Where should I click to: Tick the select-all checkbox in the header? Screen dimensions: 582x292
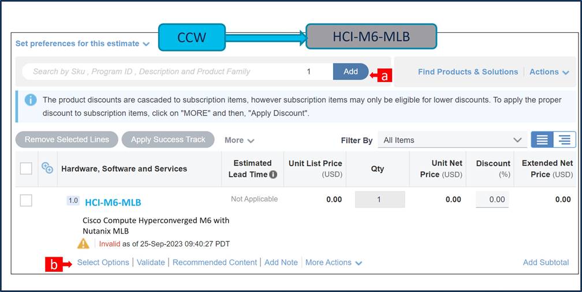pos(26,169)
